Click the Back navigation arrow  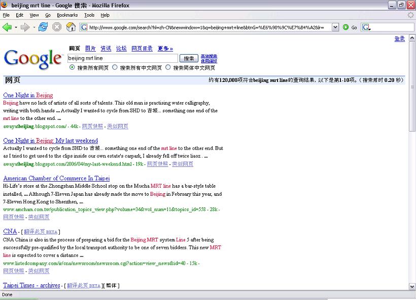(x=7, y=27)
